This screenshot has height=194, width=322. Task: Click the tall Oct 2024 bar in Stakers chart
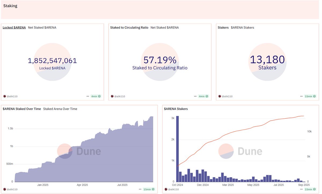(x=177, y=147)
